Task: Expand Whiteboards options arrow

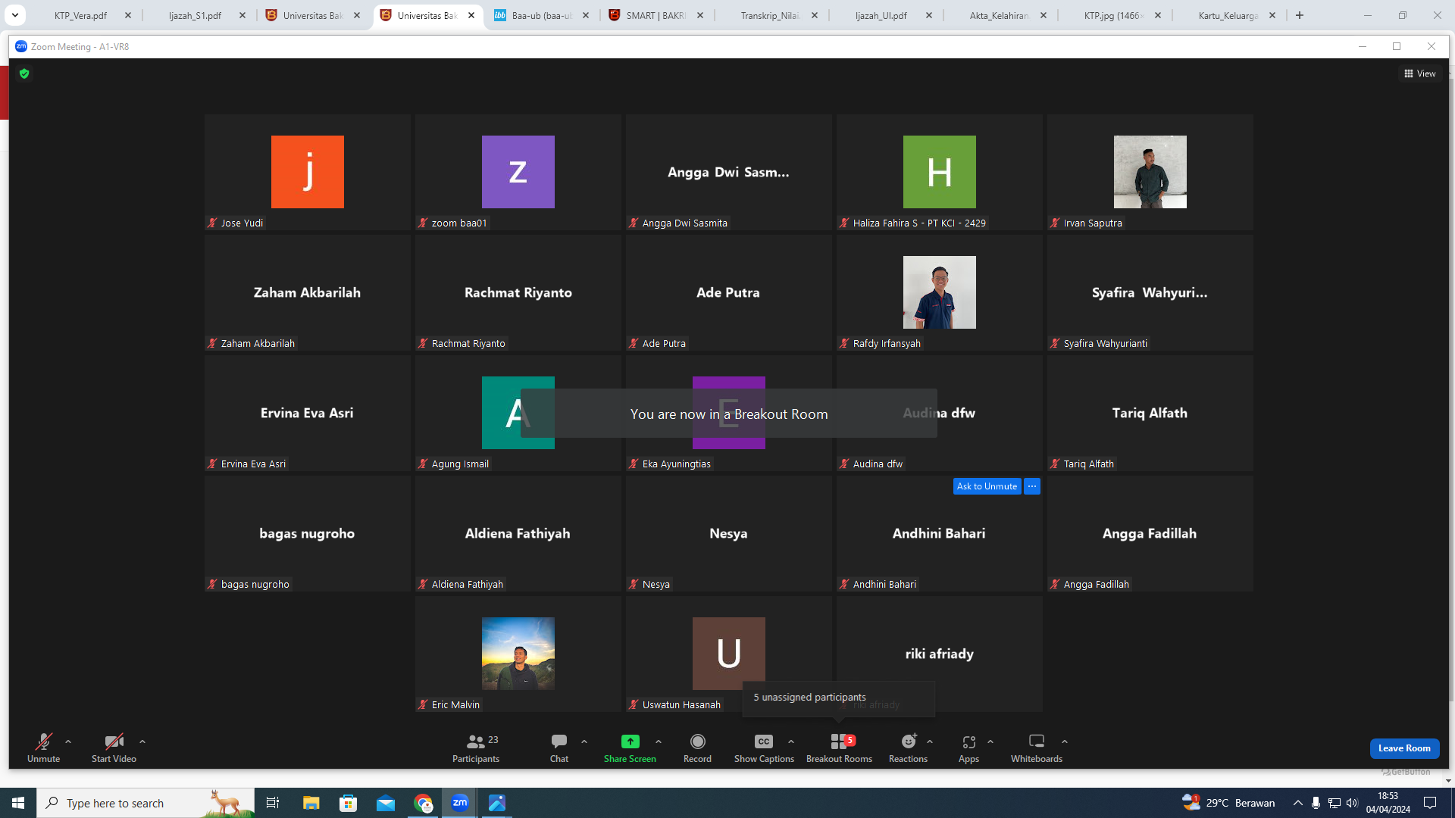Action: click(1065, 742)
